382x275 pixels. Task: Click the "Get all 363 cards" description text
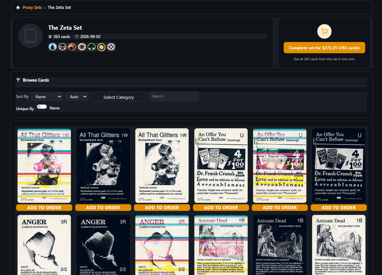[324, 59]
